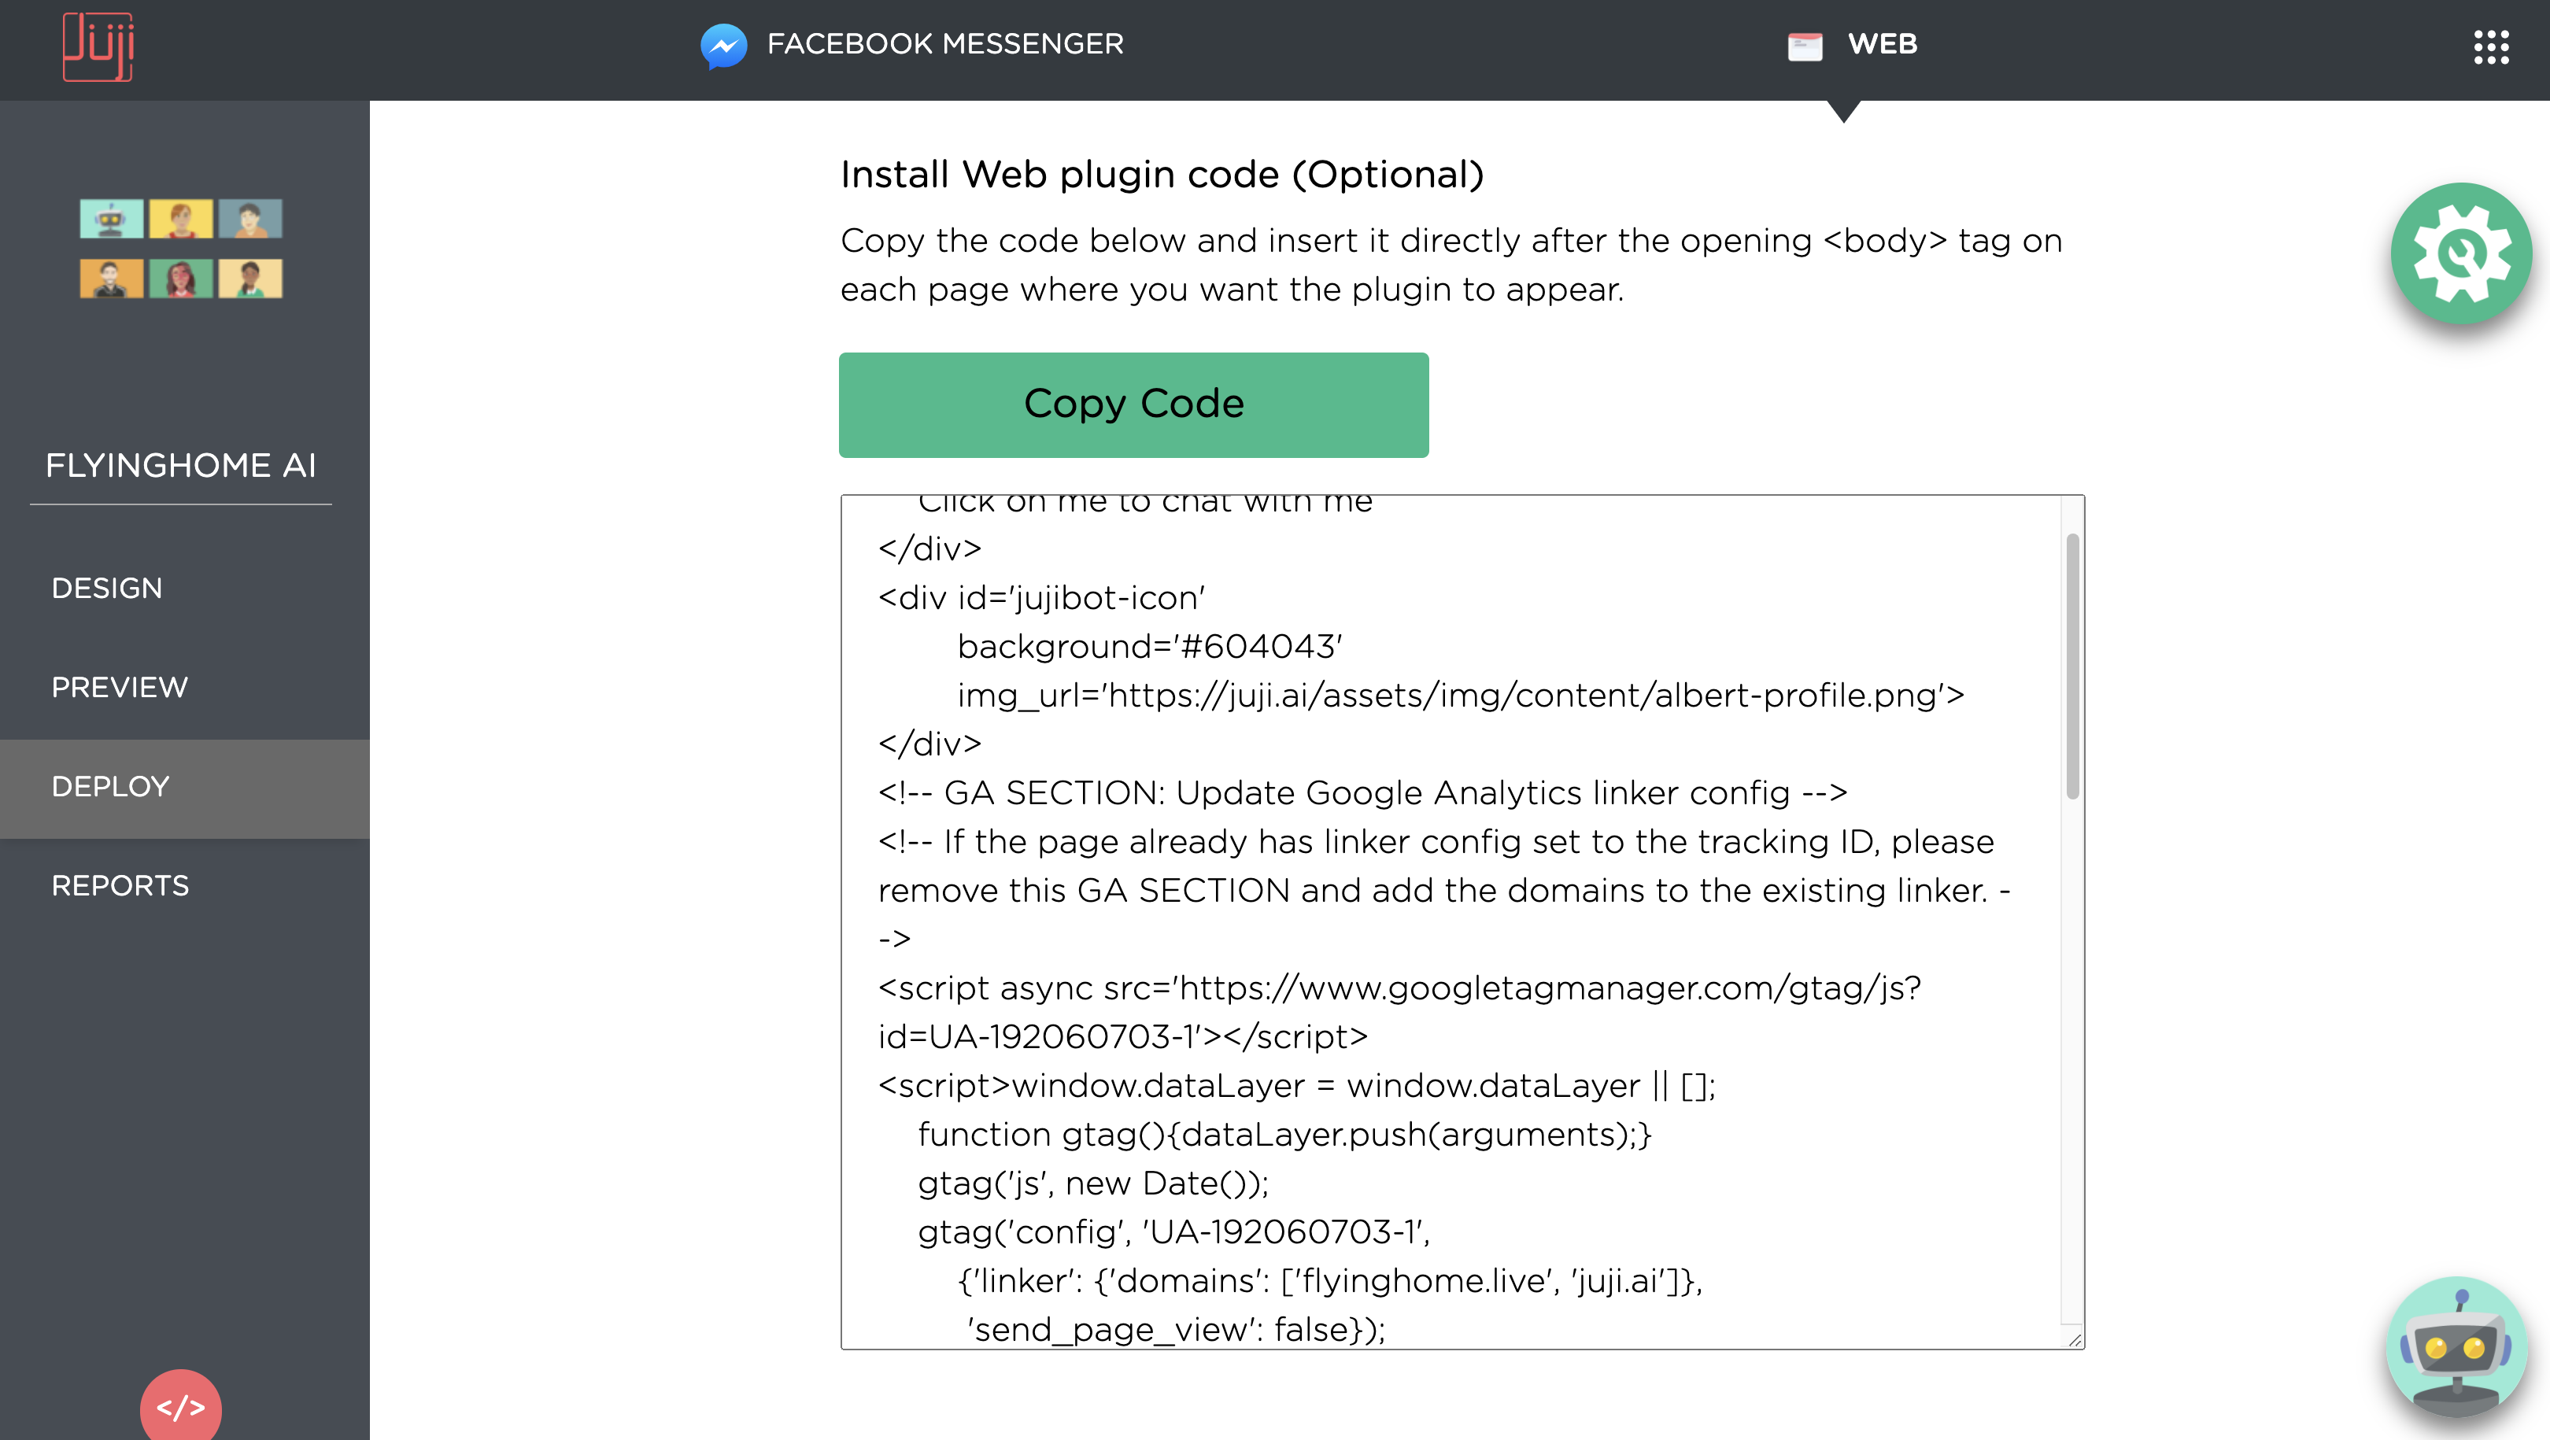Open the Reports section

coord(120,886)
